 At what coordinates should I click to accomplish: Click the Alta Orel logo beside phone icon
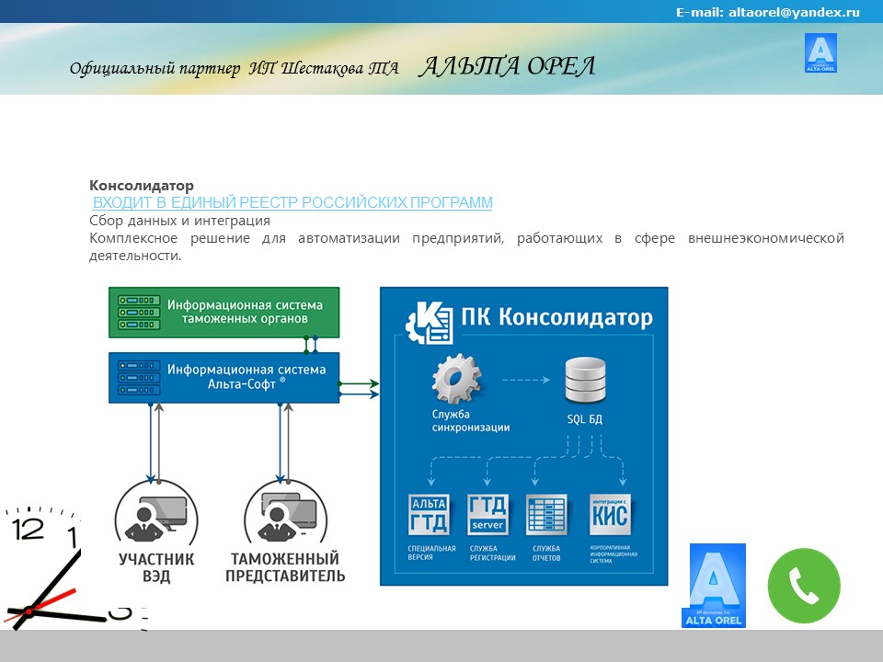pyautogui.click(x=714, y=586)
